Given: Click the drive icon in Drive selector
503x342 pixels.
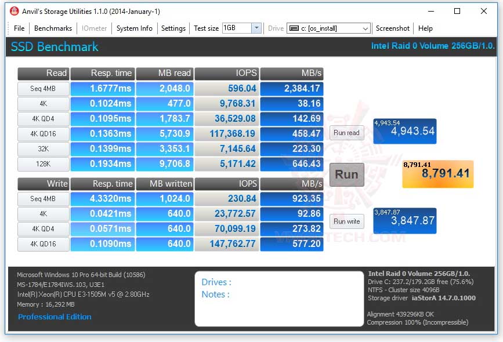Looking at the screenshot, I should click(294, 28).
